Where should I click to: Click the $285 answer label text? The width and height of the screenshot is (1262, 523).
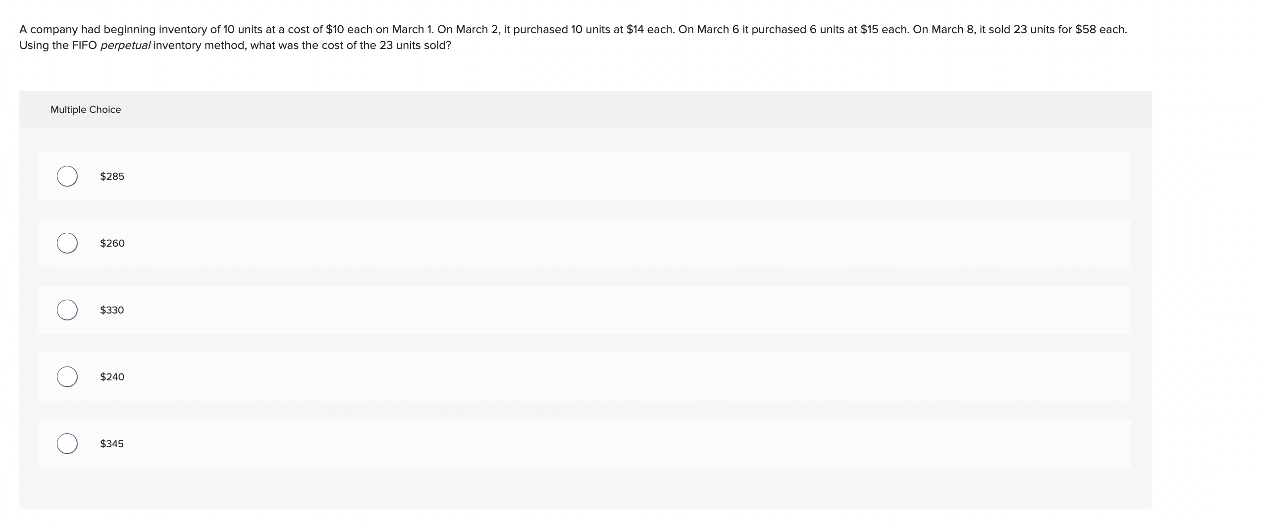click(112, 176)
